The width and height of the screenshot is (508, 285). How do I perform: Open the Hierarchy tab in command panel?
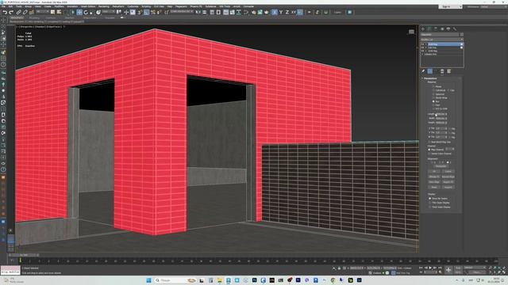click(436, 28)
